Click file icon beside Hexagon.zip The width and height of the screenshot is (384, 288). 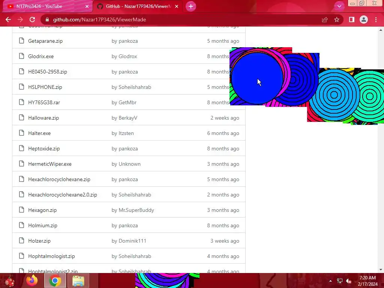click(x=21, y=210)
